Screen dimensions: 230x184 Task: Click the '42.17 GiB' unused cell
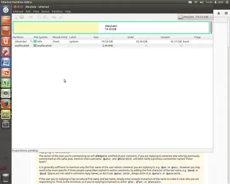pyautogui.click(x=176, y=41)
